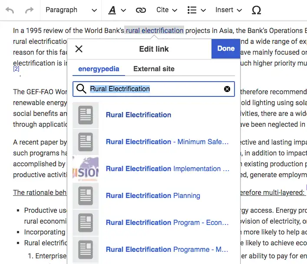Open the special character Omega tool
The height and width of the screenshot is (264, 307).
pyautogui.click(x=256, y=10)
